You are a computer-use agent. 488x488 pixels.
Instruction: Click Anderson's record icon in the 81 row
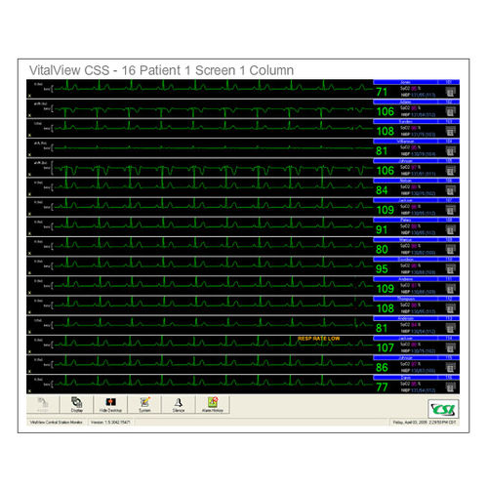[450, 329]
